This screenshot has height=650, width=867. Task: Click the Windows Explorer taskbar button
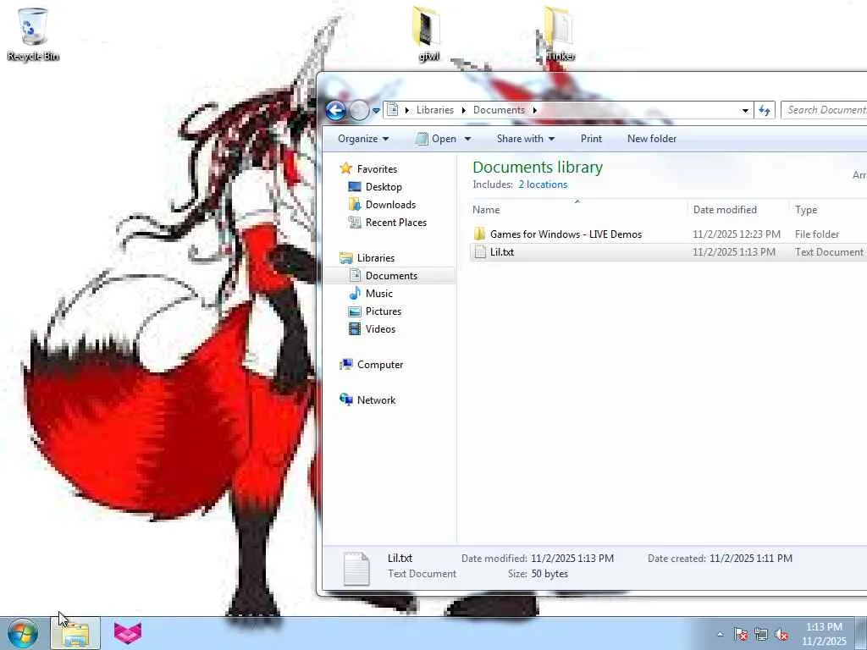pyautogui.click(x=75, y=633)
